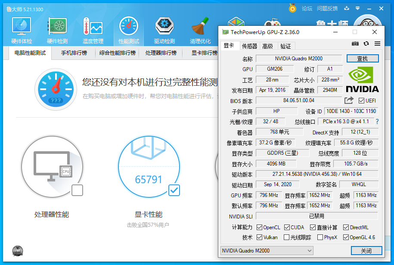This screenshot has width=394, height=265.
Task: Click the CPU performance monitor icon
Action: tap(52, 166)
